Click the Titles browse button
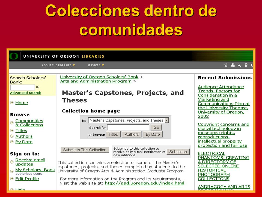 click(x=113, y=134)
